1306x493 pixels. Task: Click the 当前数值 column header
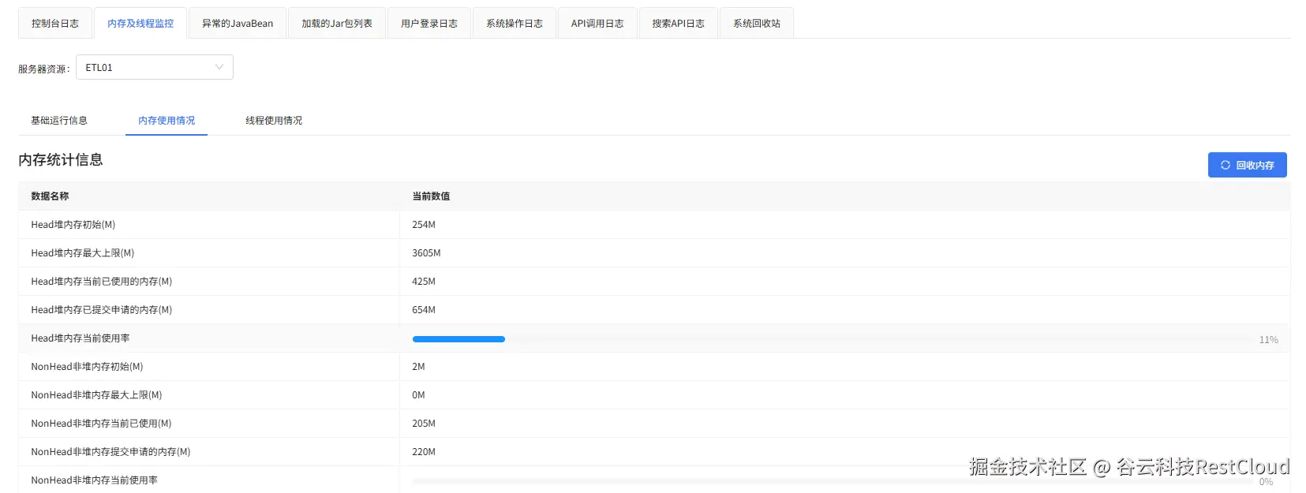[x=844, y=196]
